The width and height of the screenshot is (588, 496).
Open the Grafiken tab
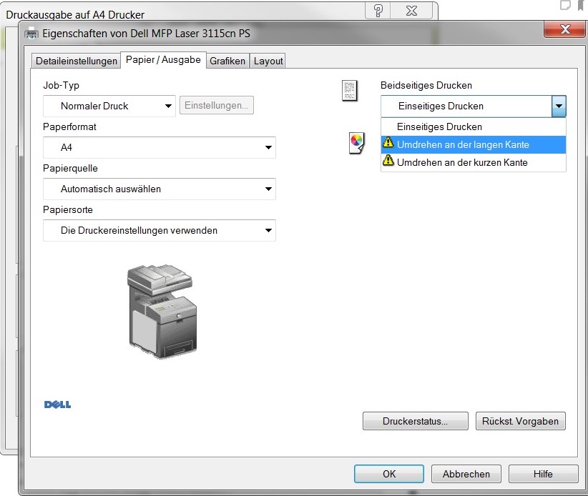pyautogui.click(x=227, y=61)
